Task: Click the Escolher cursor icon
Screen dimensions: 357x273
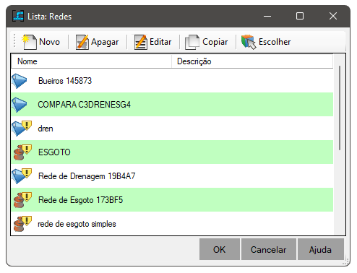Action: pos(249,42)
